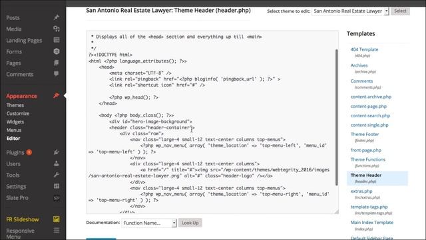Click the Comments speech bubble icon
Image resolution: width=426 pixels, height=240 pixels.
coord(56,74)
